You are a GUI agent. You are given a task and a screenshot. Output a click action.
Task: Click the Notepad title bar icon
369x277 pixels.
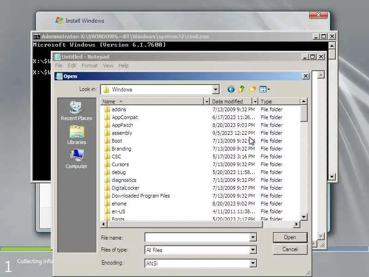tap(57, 57)
